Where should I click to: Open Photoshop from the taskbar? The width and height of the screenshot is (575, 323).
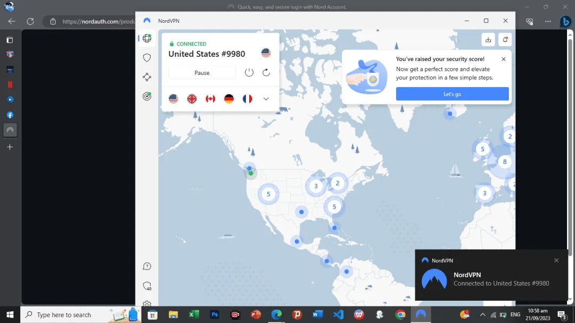[x=215, y=314]
